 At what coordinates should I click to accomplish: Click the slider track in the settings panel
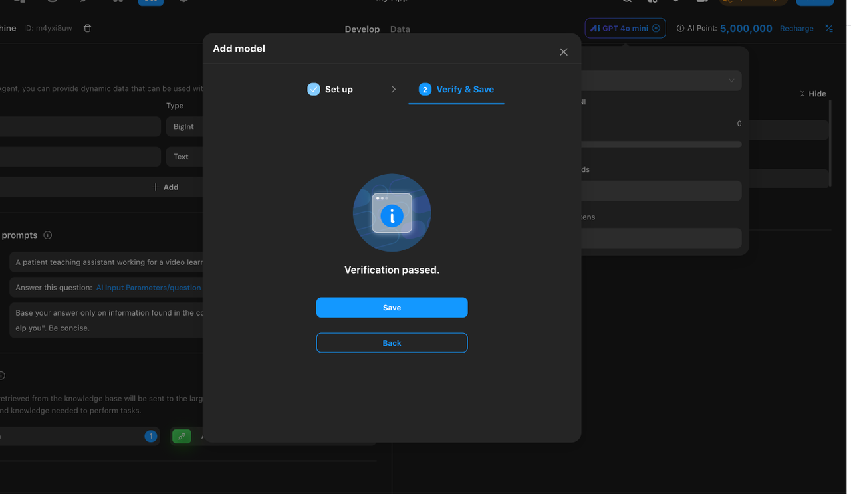pyautogui.click(x=661, y=144)
